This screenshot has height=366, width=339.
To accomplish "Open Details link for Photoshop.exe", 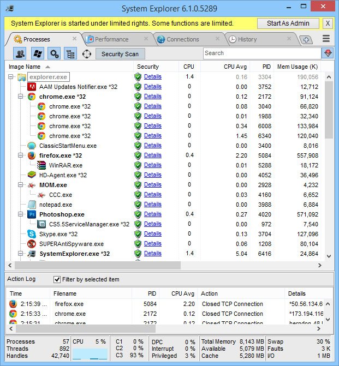I will coord(152,214).
